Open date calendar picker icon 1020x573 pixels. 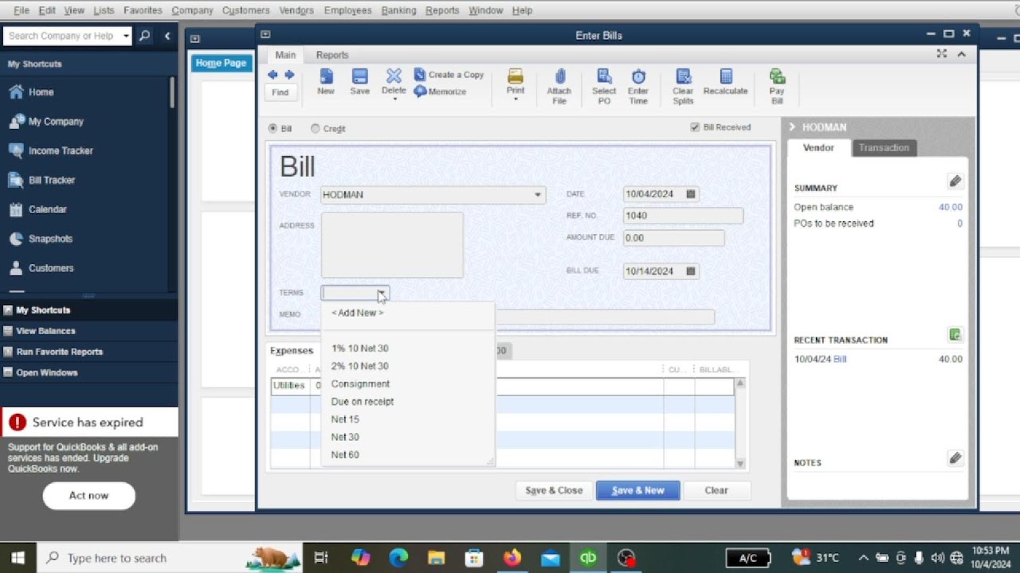point(691,194)
